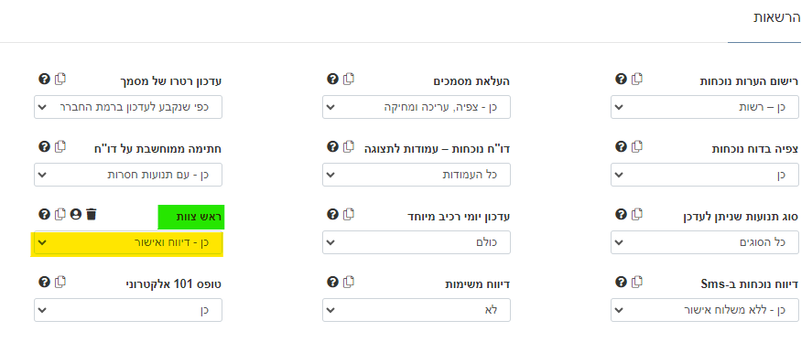The height and width of the screenshot is (342, 812).
Task: Click the help icon for עדכון רטרו של מסמך
Action: coord(45,79)
